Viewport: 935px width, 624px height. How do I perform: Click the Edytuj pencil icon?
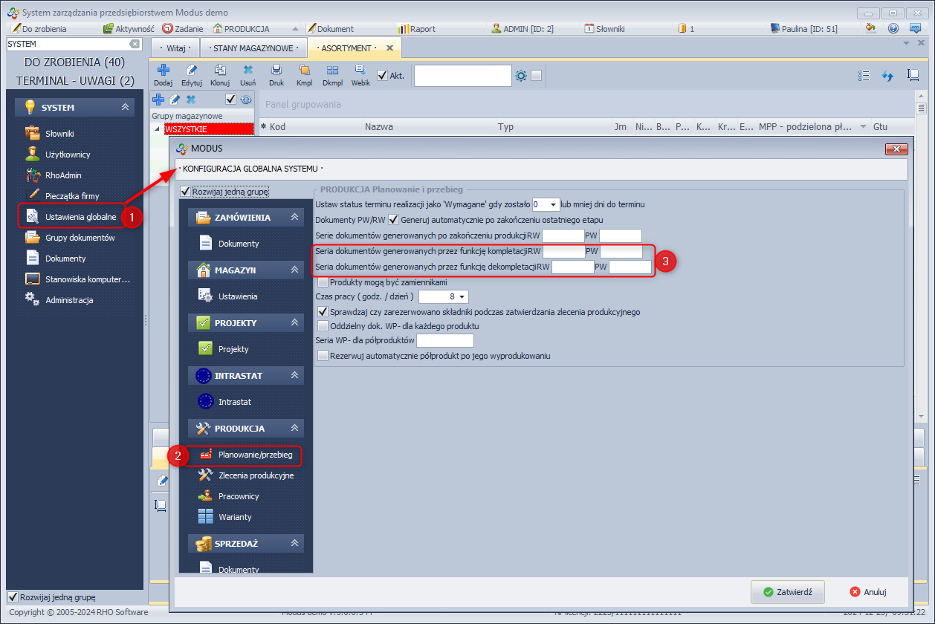[x=191, y=71]
